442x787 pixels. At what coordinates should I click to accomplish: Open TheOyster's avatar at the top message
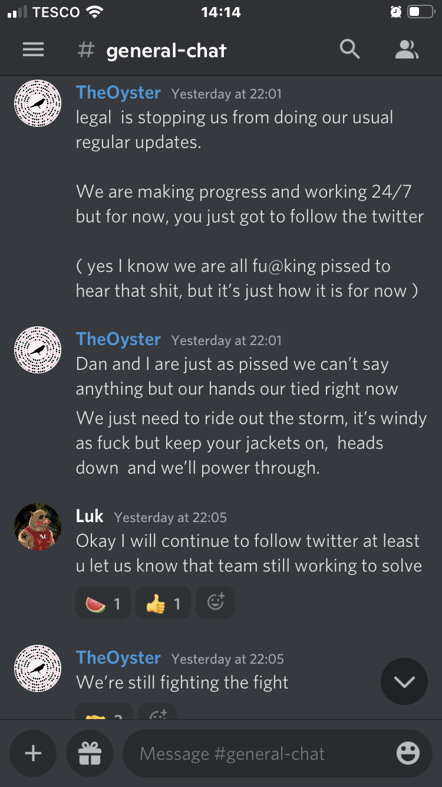coord(38,103)
